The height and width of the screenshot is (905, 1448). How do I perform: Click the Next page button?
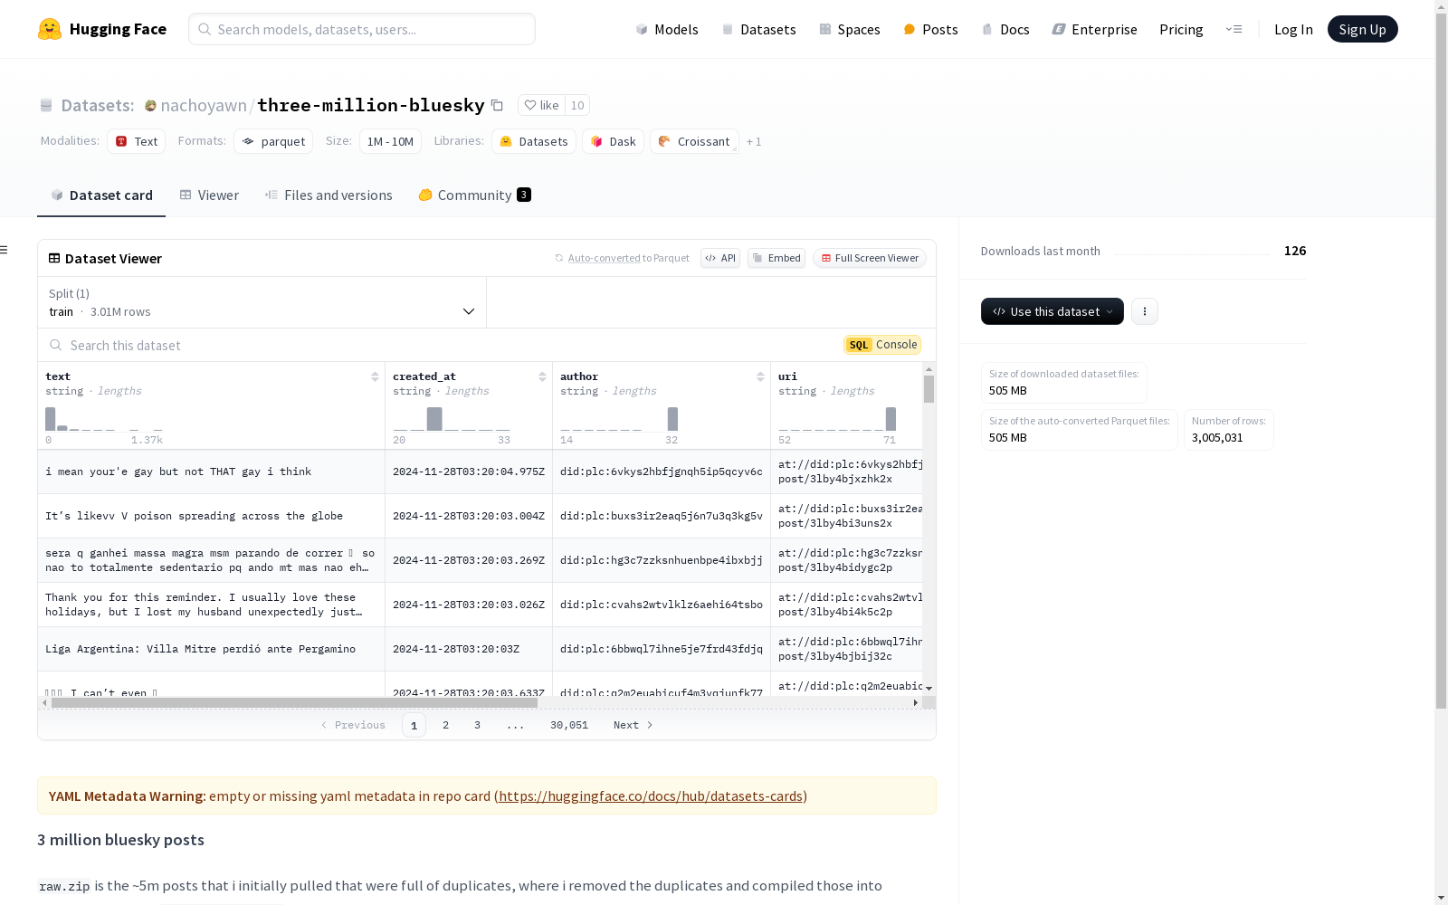633,725
